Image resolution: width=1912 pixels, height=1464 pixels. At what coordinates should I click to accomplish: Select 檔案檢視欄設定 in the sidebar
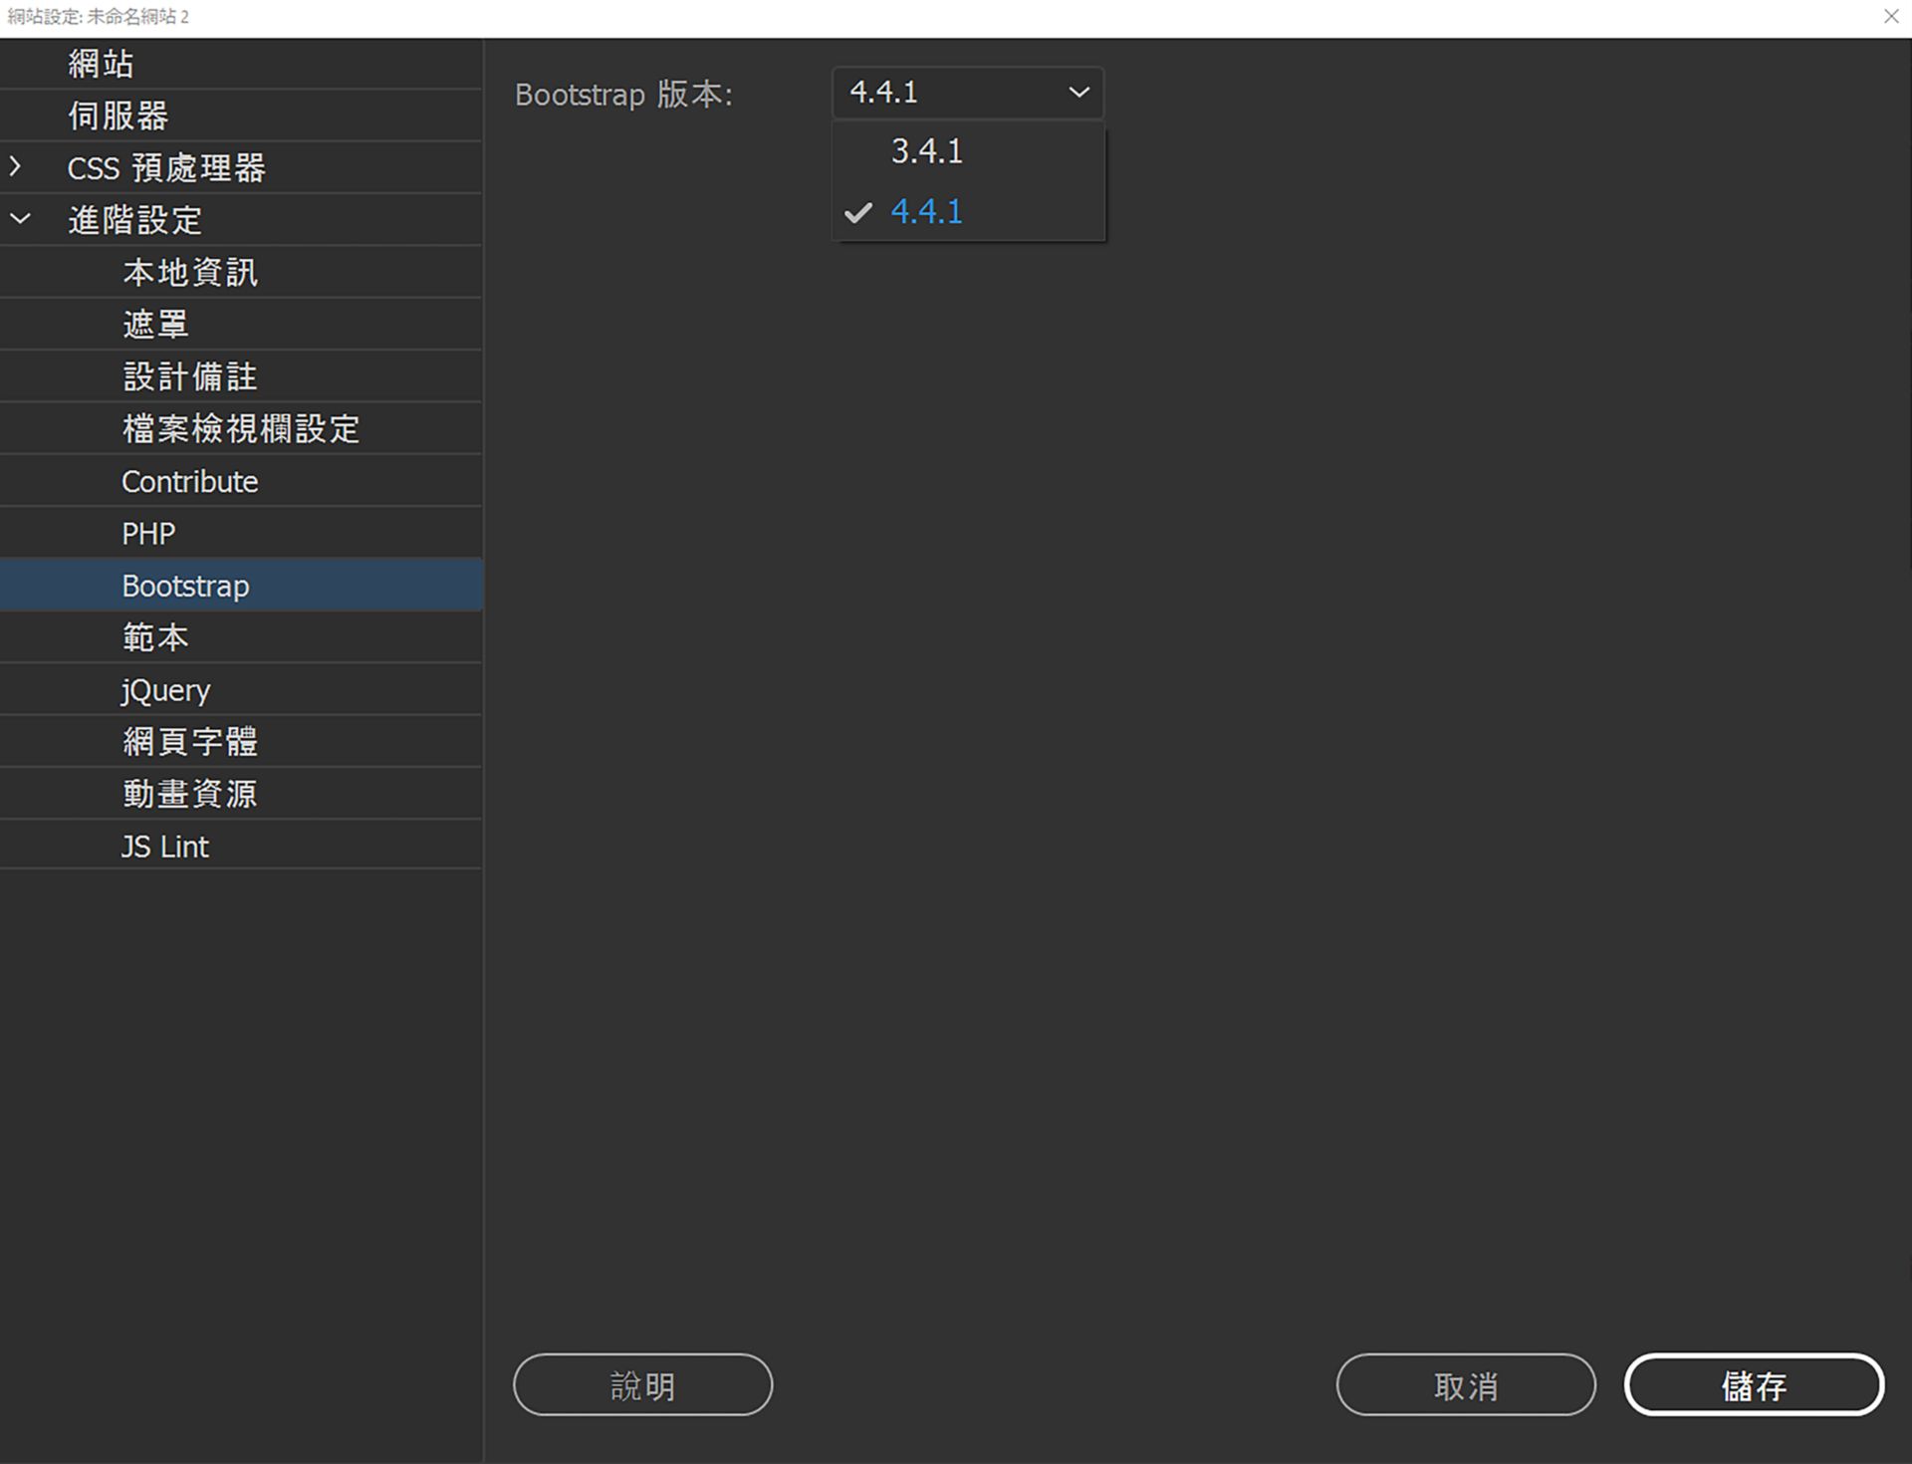click(x=241, y=428)
